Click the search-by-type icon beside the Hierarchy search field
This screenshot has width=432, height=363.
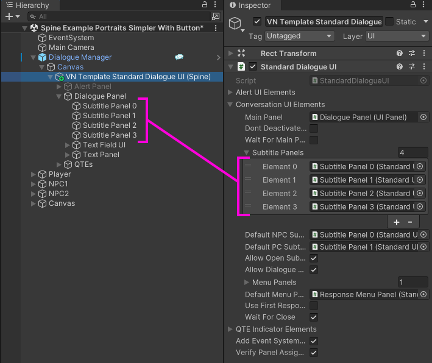tap(216, 16)
